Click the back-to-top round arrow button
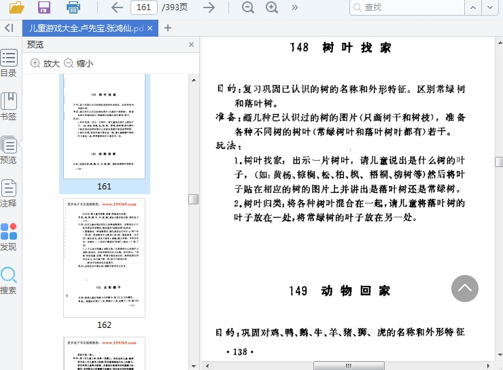This screenshot has height=370, width=503. 465,289
